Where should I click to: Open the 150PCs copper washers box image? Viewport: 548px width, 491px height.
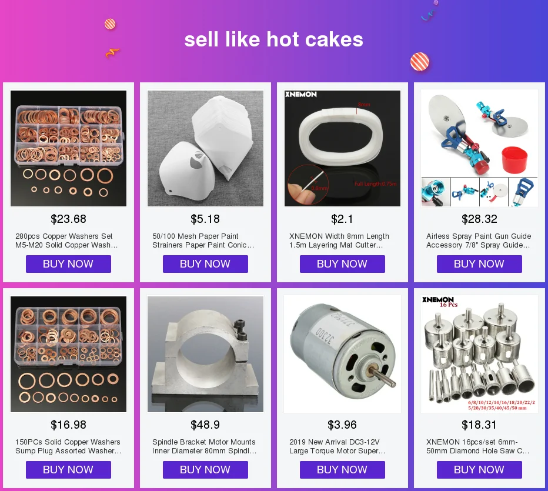click(x=68, y=354)
